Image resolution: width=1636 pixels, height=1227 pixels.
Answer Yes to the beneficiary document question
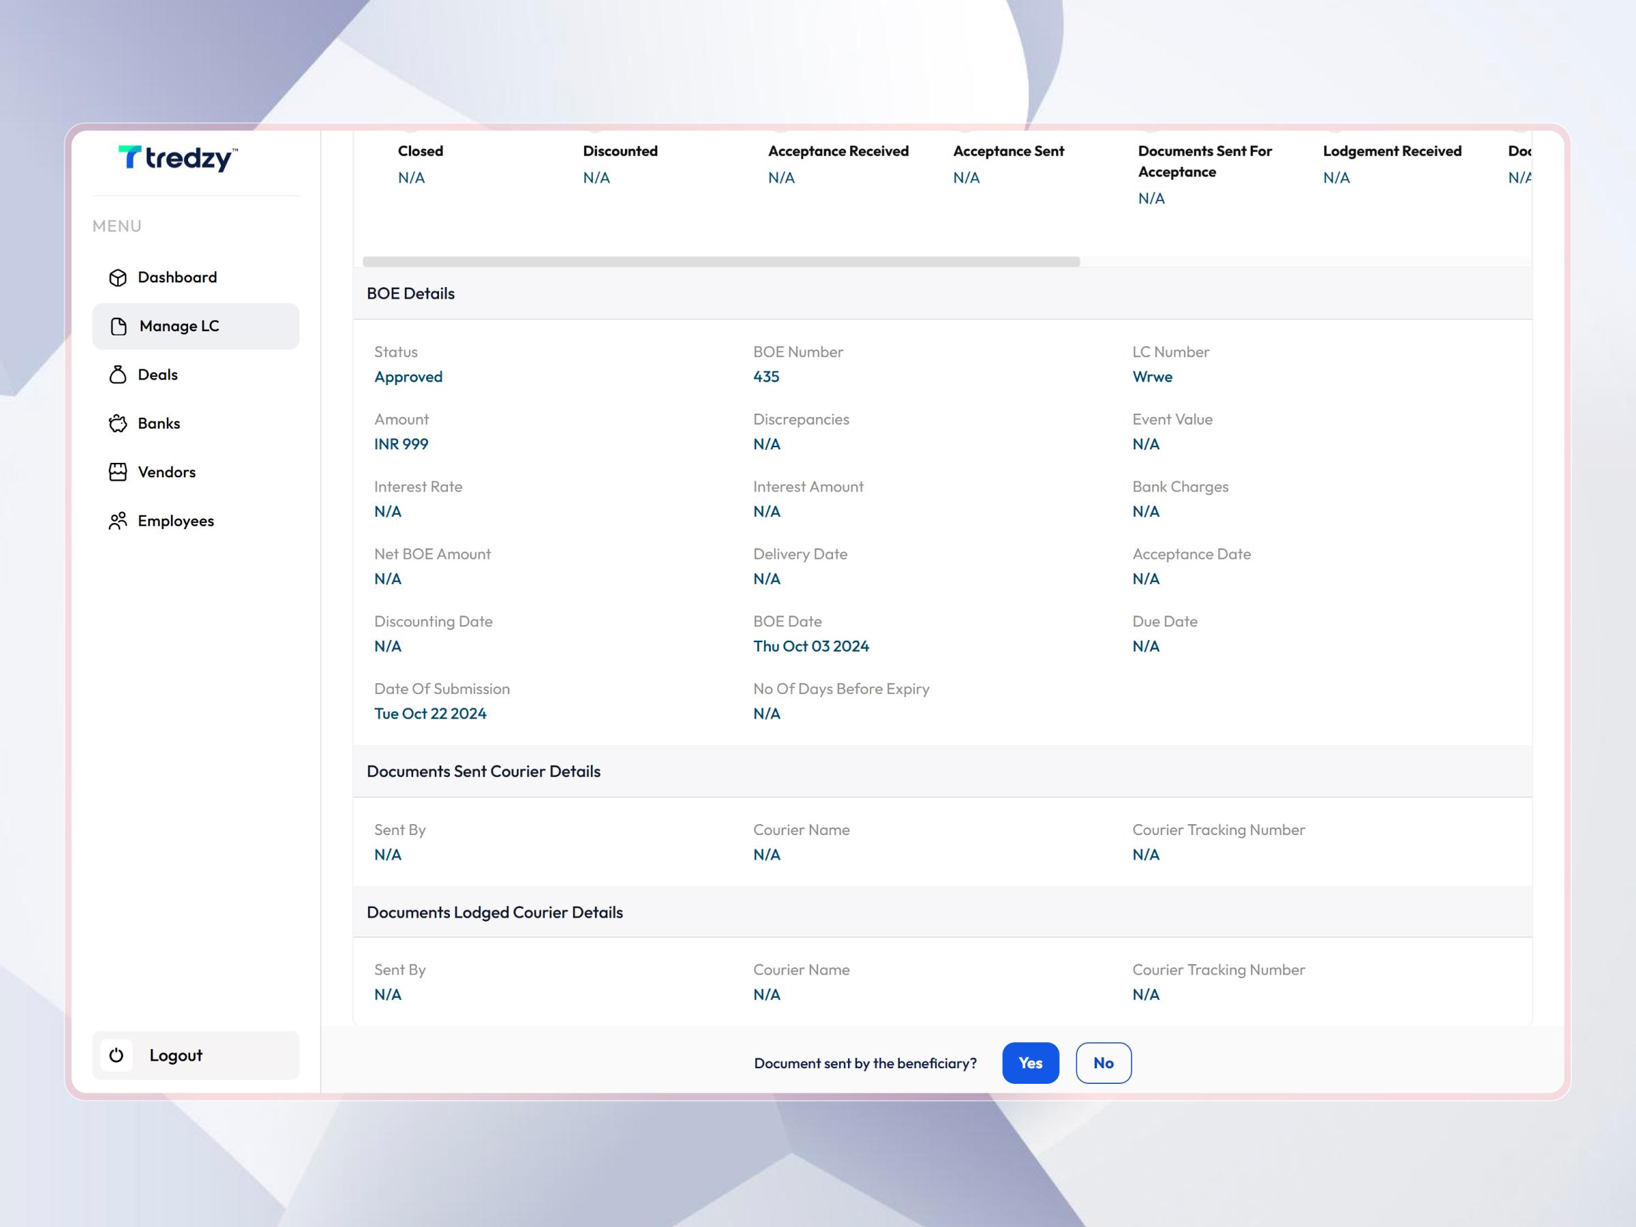click(x=1030, y=1063)
